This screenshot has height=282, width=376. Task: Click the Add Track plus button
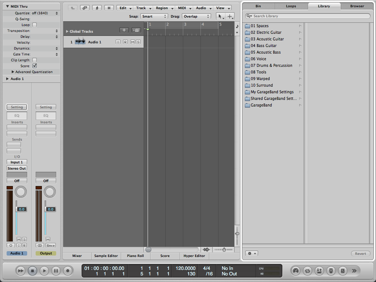coord(124,30)
